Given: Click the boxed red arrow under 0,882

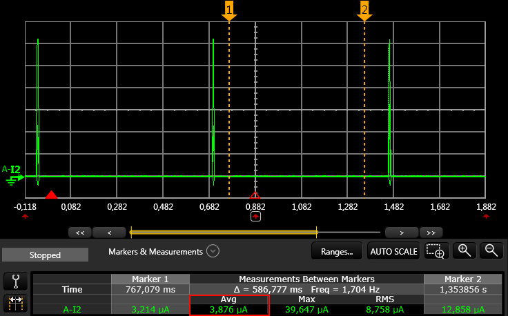Looking at the screenshot, I should (255, 216).
